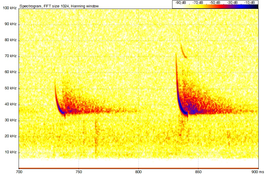
Task: Select the 30 kHz frequency axis label
Action: (x=11, y=120)
